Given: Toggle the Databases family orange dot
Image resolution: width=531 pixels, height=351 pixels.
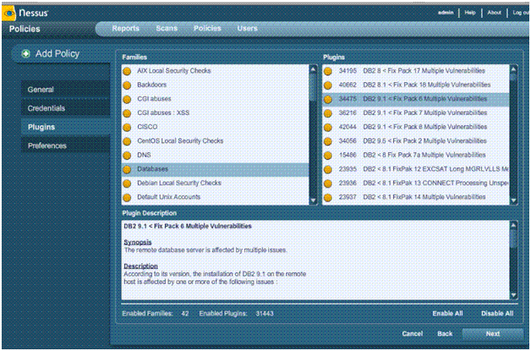Looking at the screenshot, I should (127, 169).
